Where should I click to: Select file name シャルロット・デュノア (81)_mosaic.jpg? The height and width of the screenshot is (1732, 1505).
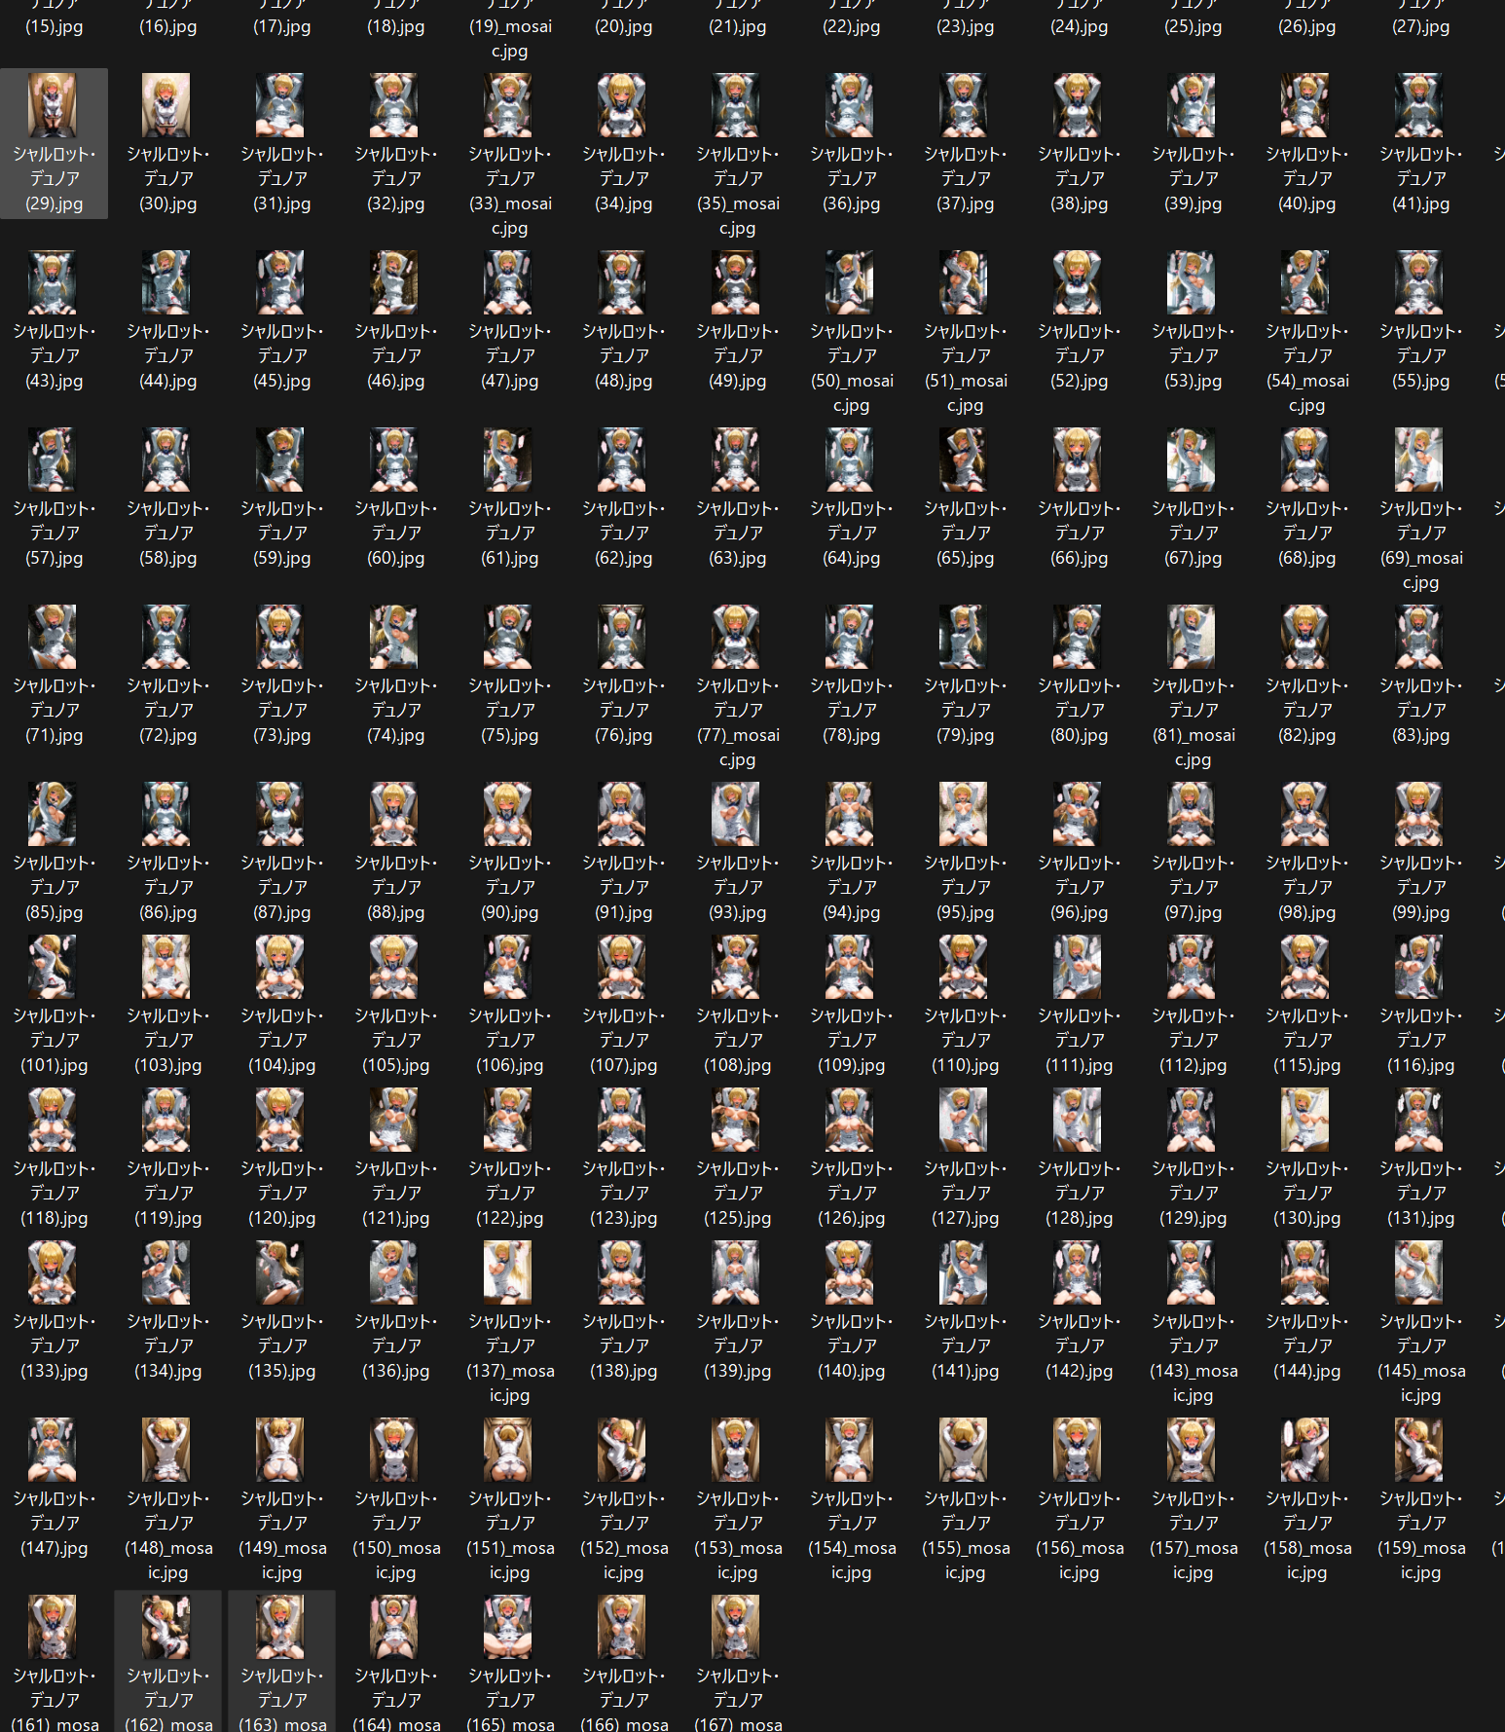click(x=1193, y=723)
